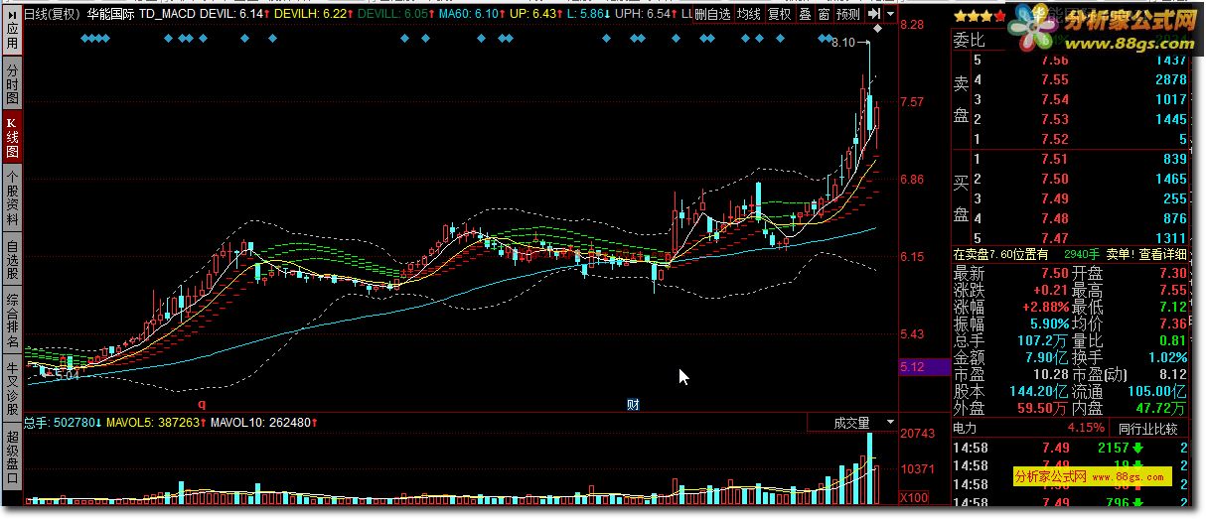Select the K线图 sidebar tab
1206x519 pixels.
[x=12, y=137]
